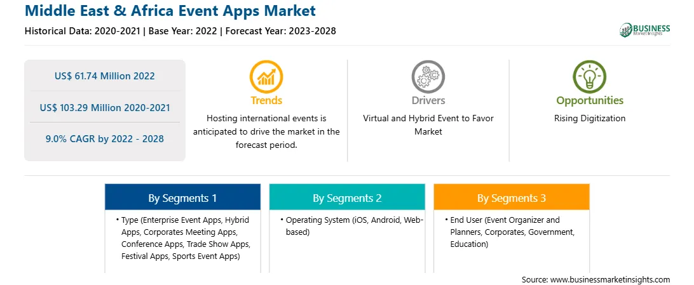Click the Middle East & Africa Event Apps Market title

tap(170, 10)
